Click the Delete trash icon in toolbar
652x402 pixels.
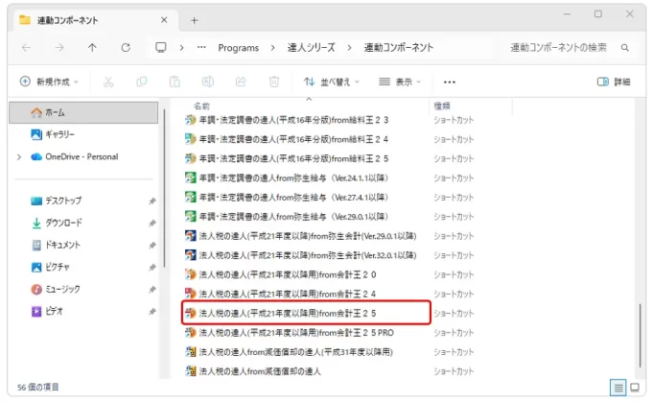274,83
